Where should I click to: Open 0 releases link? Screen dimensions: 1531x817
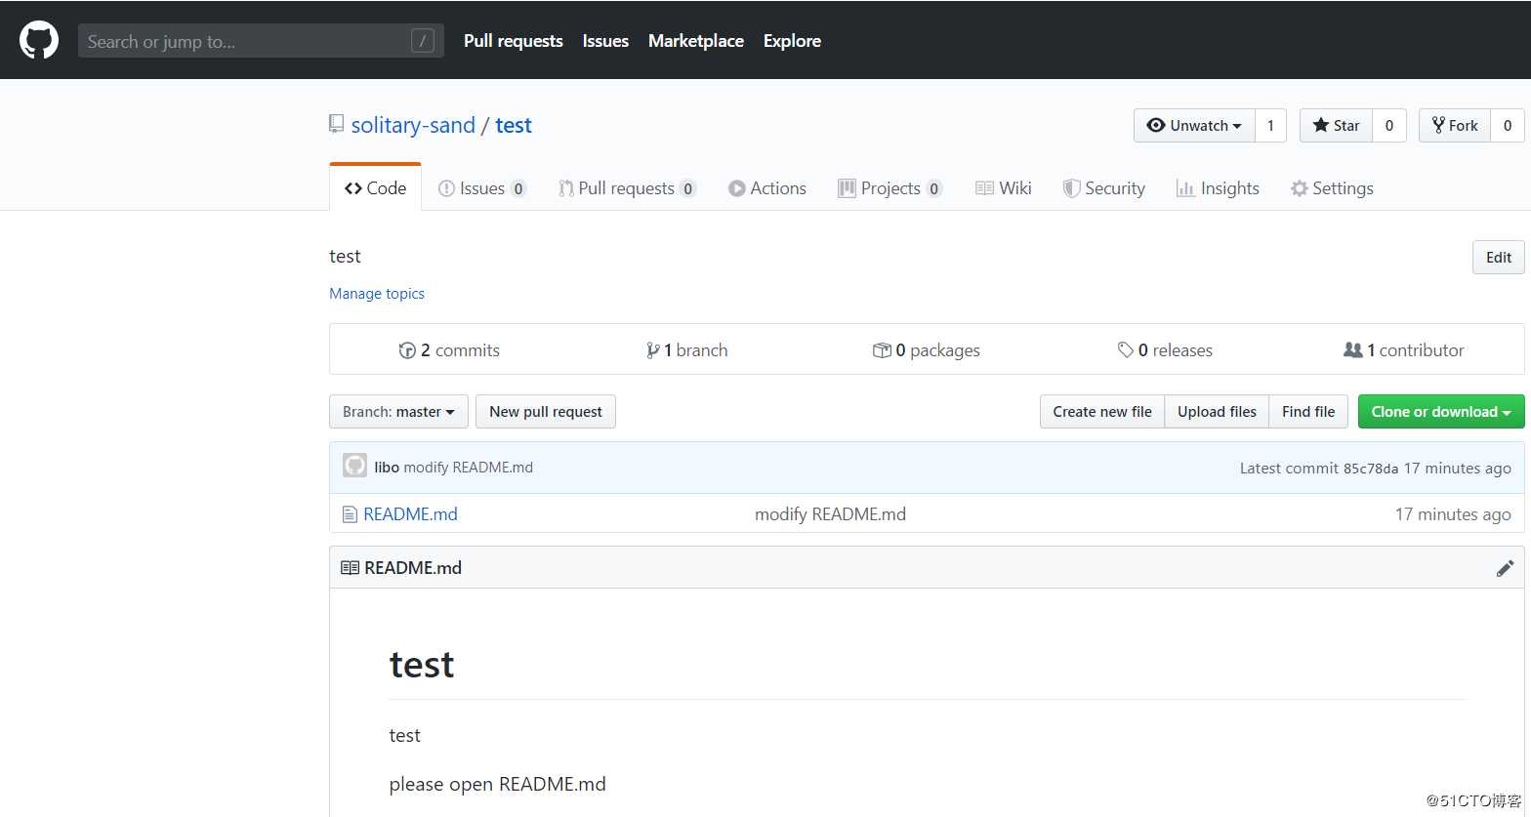[1165, 349]
